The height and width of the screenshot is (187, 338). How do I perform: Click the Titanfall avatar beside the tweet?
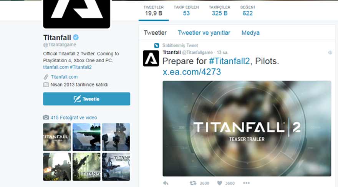(151, 58)
